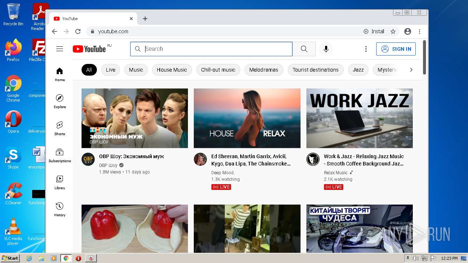Viewport: 468px width, 263px height.
Task: Open History in the sidebar
Action: pyautogui.click(x=60, y=209)
